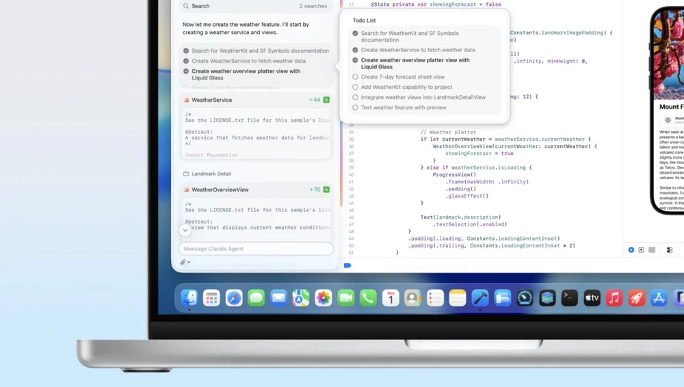The height and width of the screenshot is (387, 684).
Task: Expand the Search results row
Action: pos(256,6)
